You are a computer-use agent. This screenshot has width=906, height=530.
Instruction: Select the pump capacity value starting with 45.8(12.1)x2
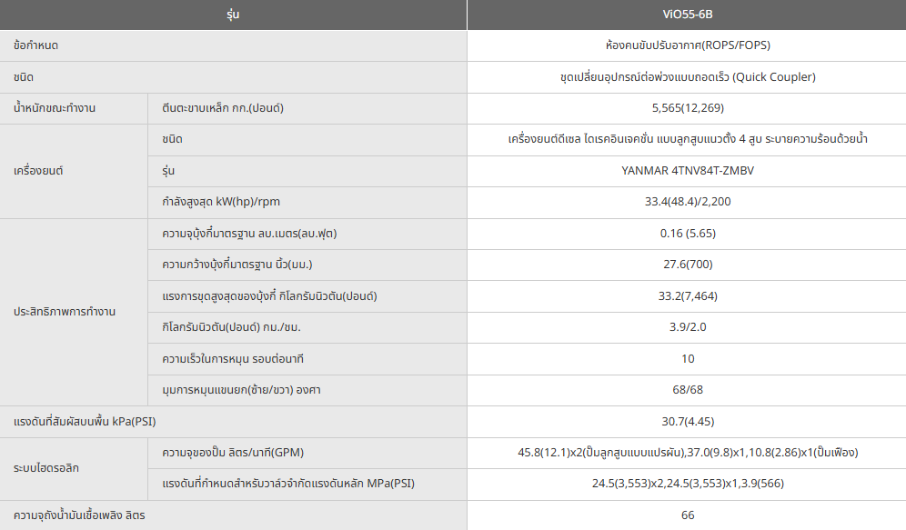(687, 452)
